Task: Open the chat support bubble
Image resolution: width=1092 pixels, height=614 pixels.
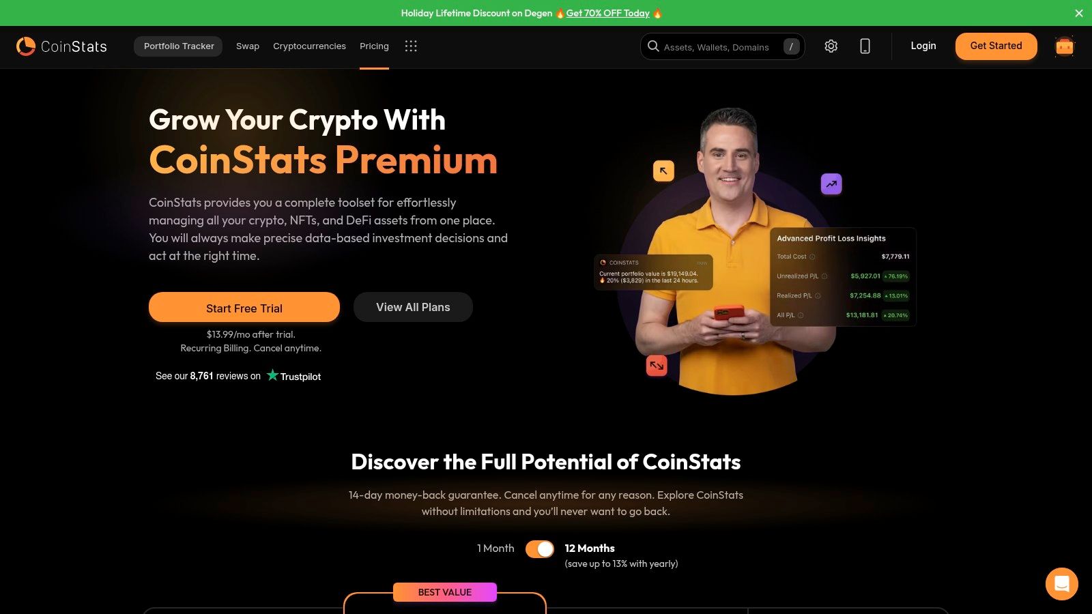Action: pos(1062,584)
